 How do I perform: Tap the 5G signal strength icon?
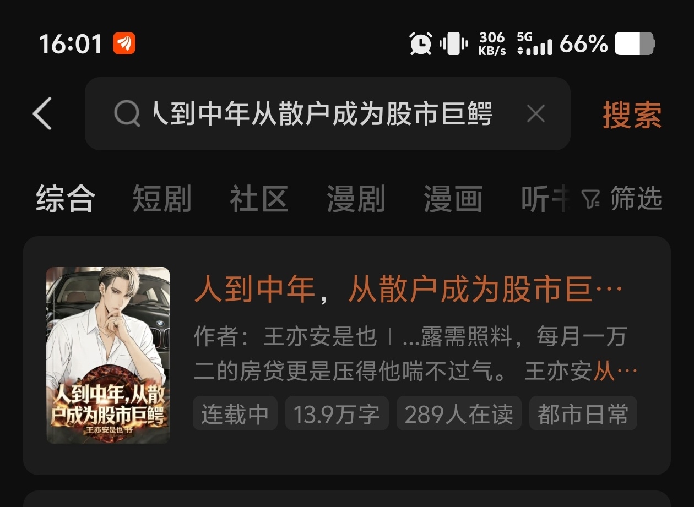coord(534,43)
